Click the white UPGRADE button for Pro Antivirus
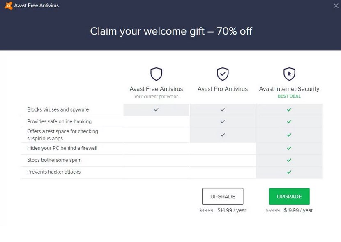The width and height of the screenshot is (341, 242). [223, 196]
